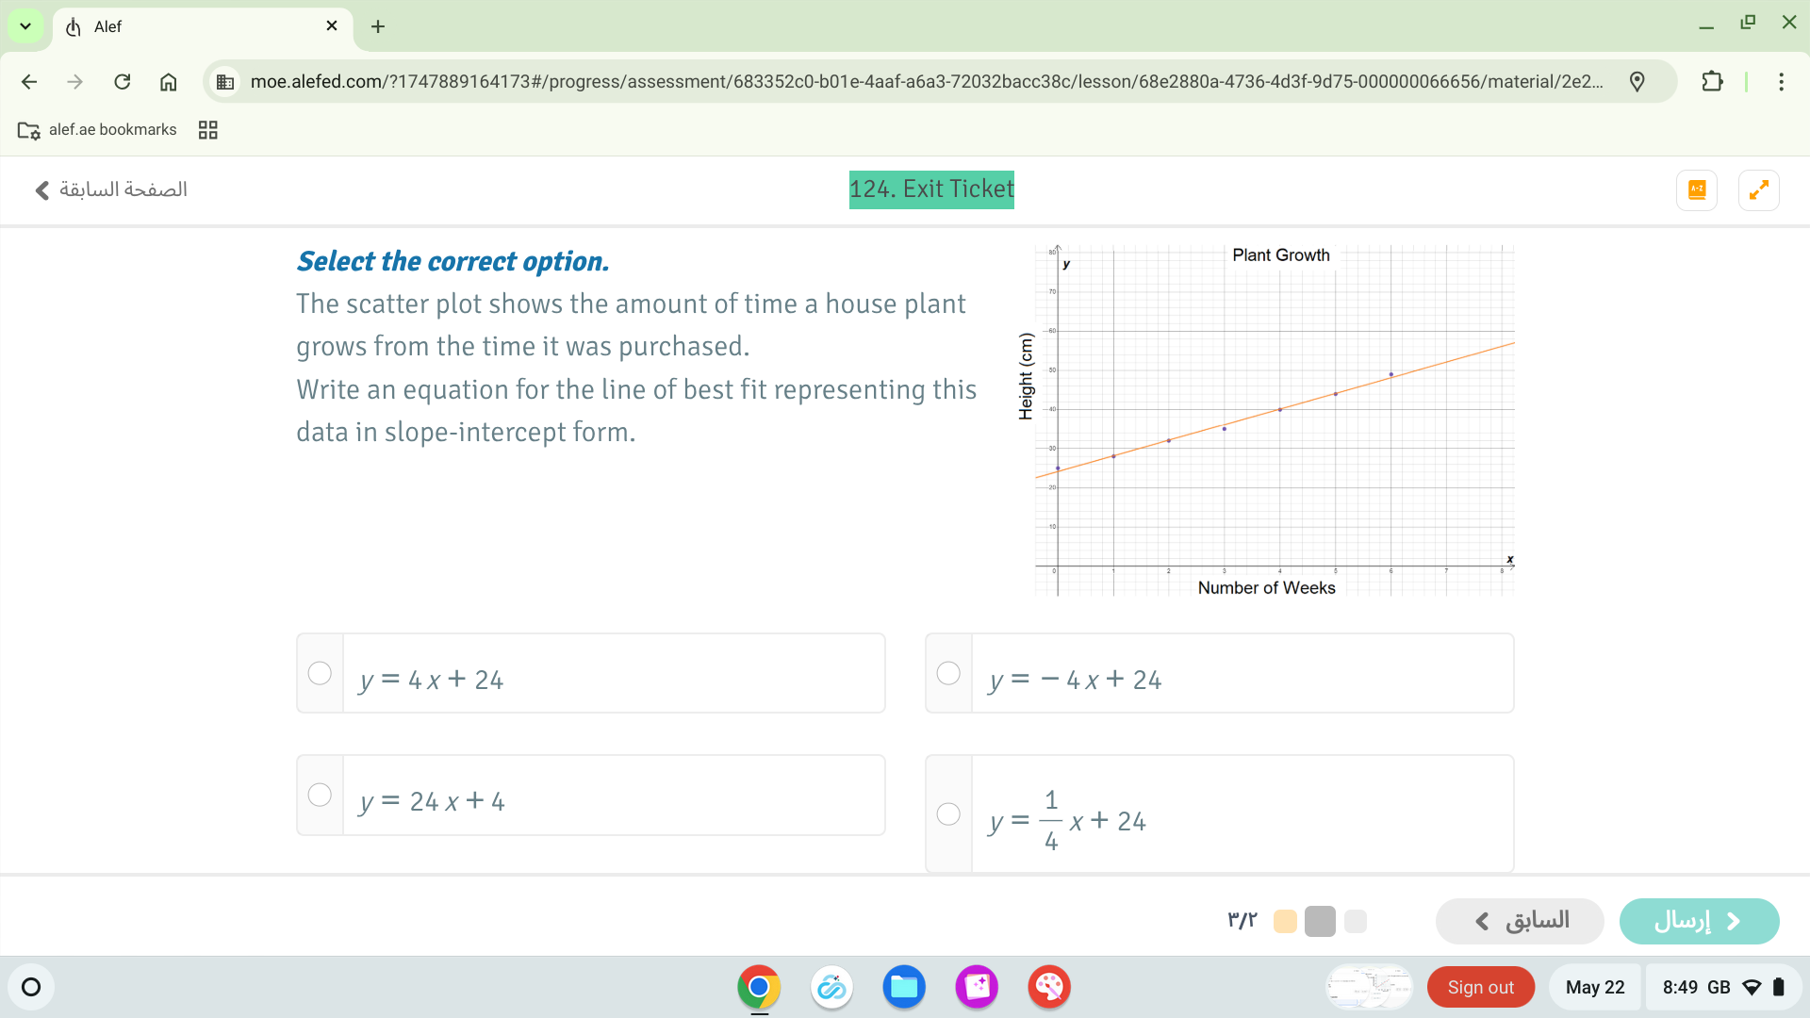The image size is (1810, 1018).
Task: Open the red paint palette app in shelf
Action: [1048, 987]
